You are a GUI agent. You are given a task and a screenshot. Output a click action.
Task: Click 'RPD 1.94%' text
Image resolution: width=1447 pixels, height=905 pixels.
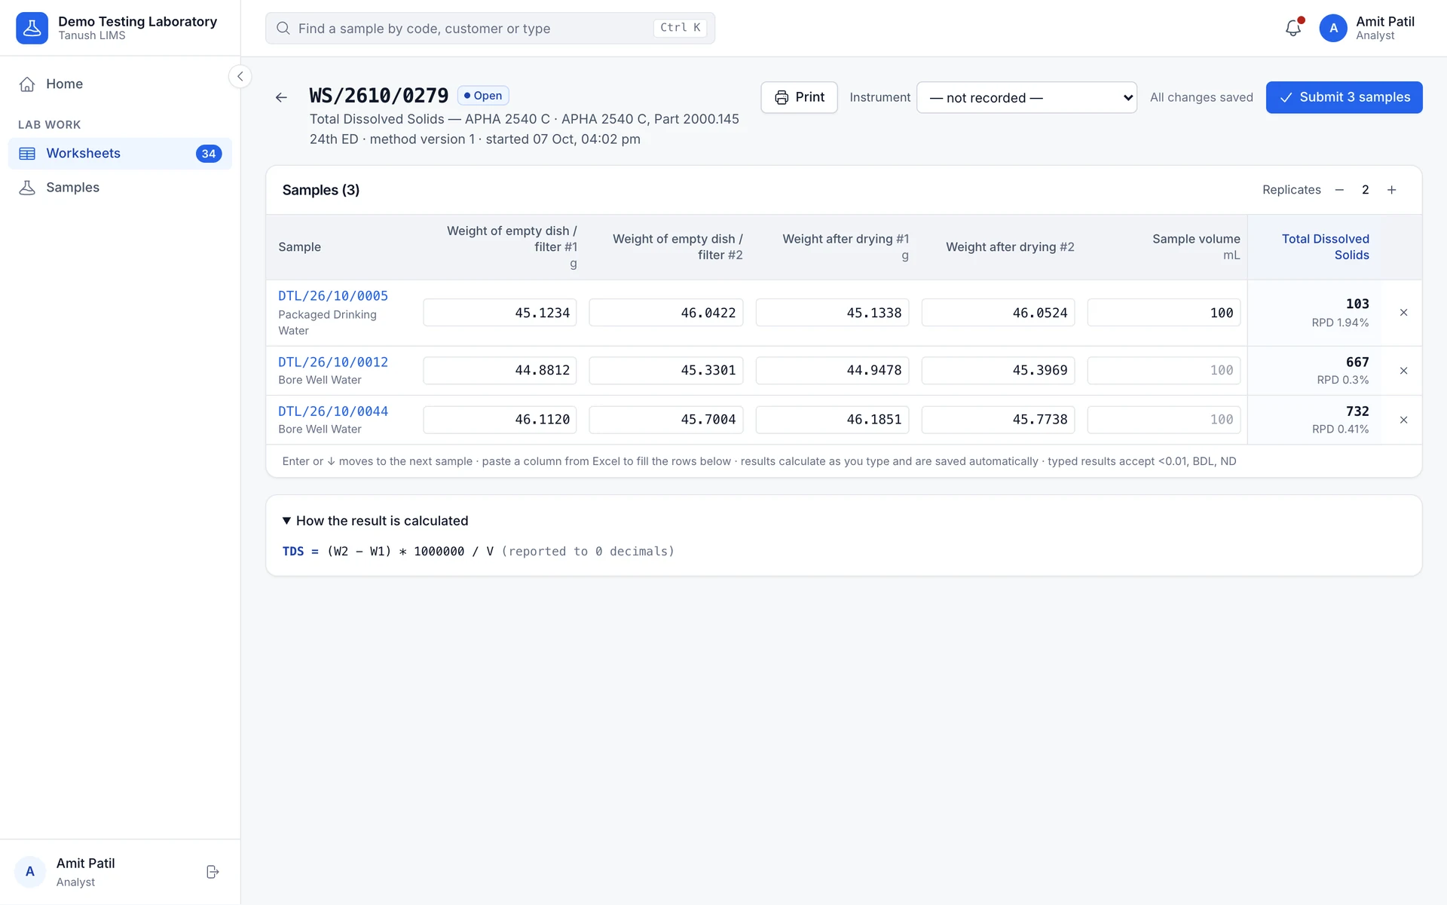click(x=1340, y=323)
